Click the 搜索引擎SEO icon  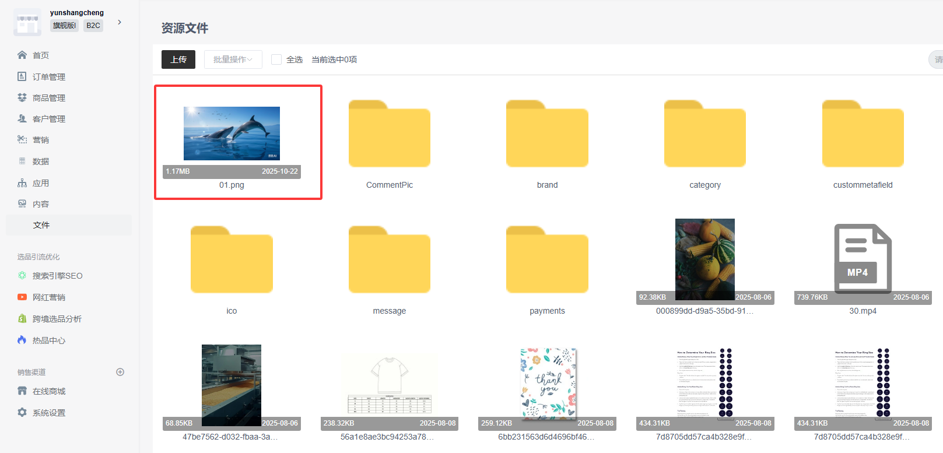click(x=22, y=276)
